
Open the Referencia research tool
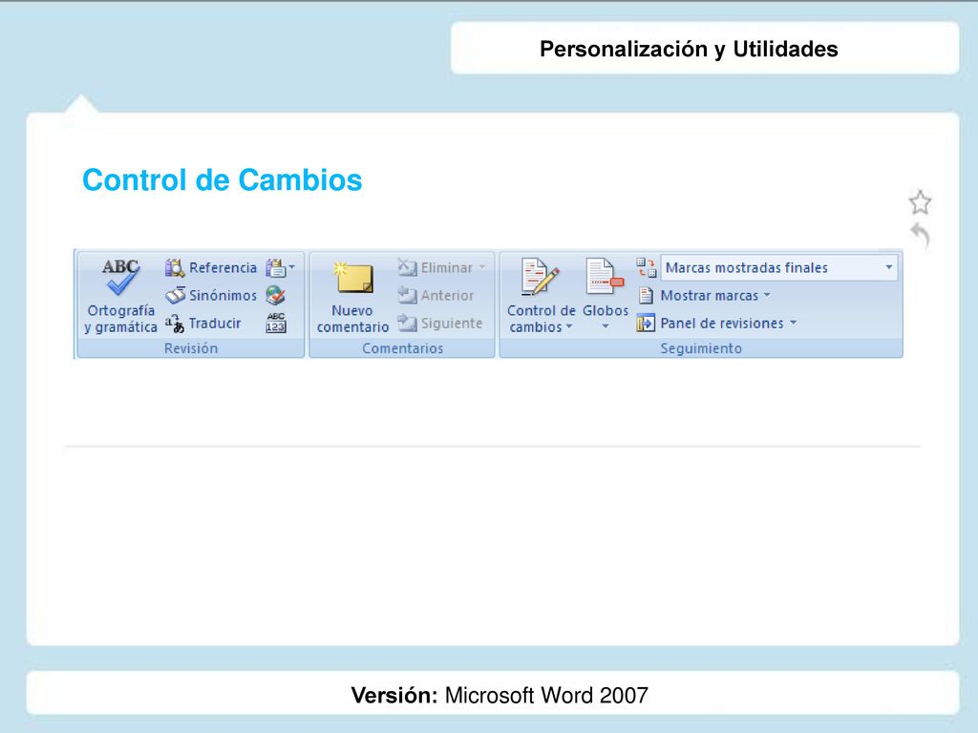(211, 268)
